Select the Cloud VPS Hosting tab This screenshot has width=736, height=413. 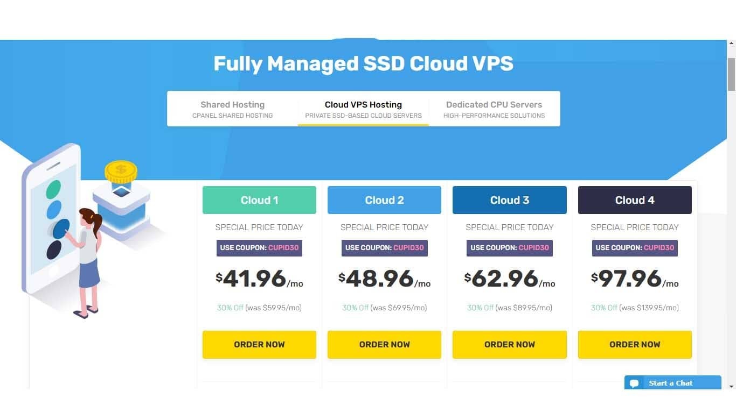coord(363,109)
